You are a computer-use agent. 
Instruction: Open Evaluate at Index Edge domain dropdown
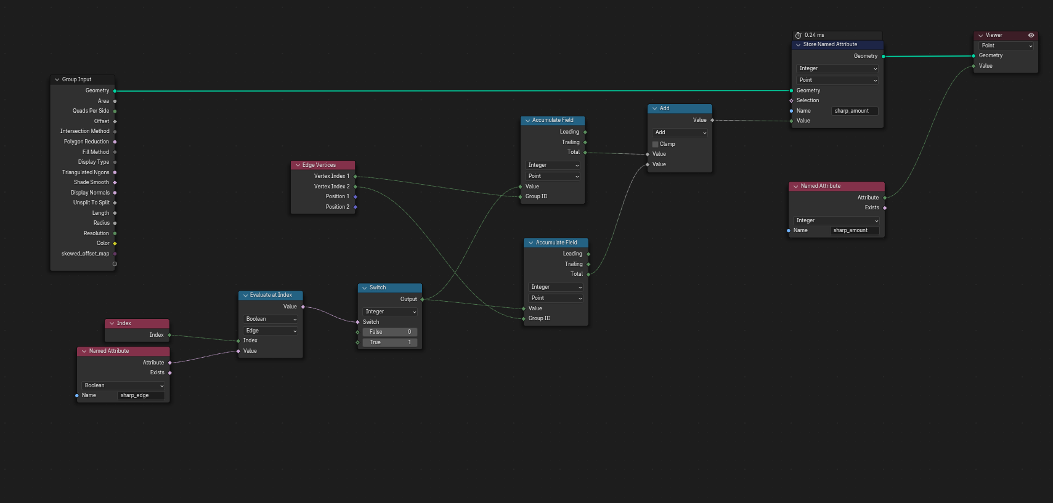(x=270, y=331)
